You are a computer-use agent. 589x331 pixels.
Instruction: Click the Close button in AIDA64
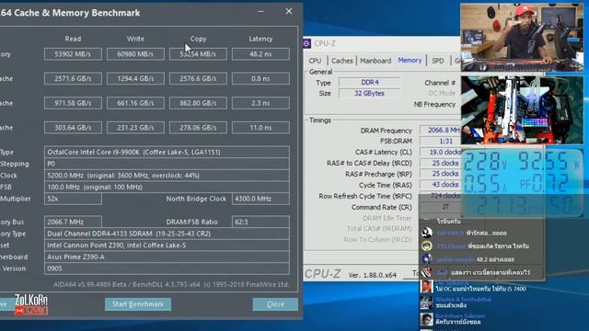click(x=275, y=304)
